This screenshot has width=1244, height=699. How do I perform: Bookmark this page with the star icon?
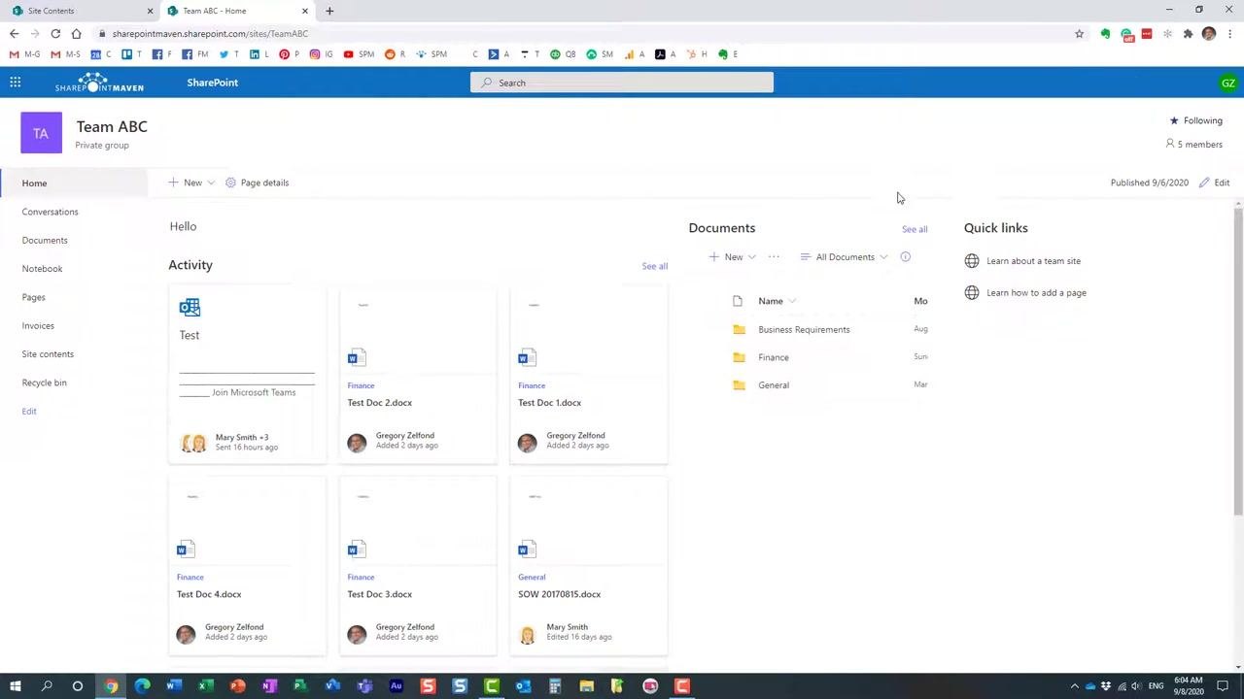coord(1079,34)
